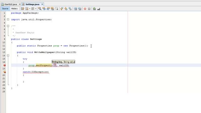This screenshot has width=201, height=113.
Task: Toggle Rectangular Selection mode icon
Action: click(x=57, y=9)
